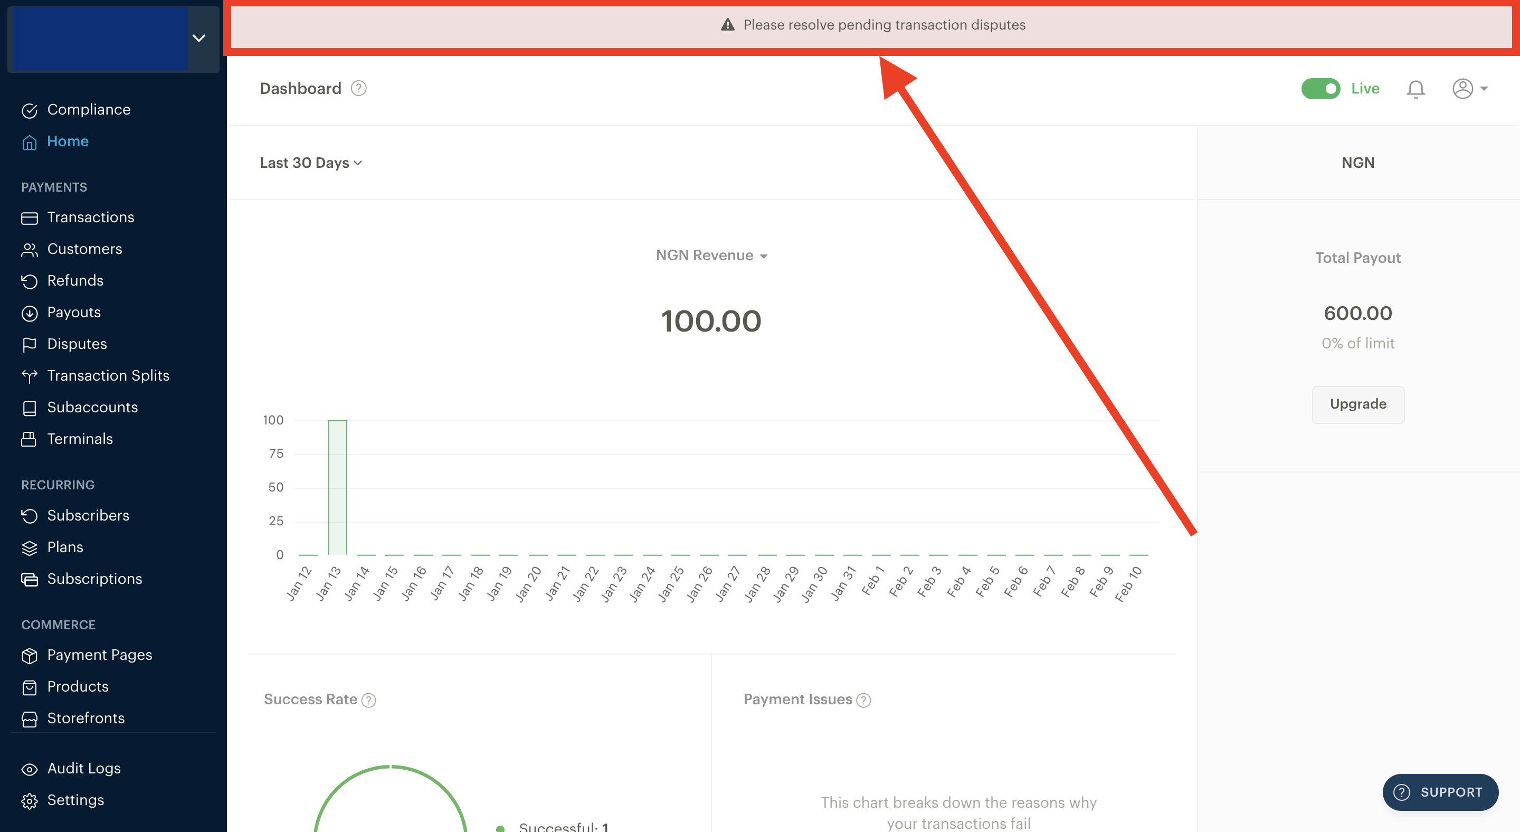Screen dimensions: 1520x832
Task: Click the Refunds arrow icon
Action: point(30,281)
